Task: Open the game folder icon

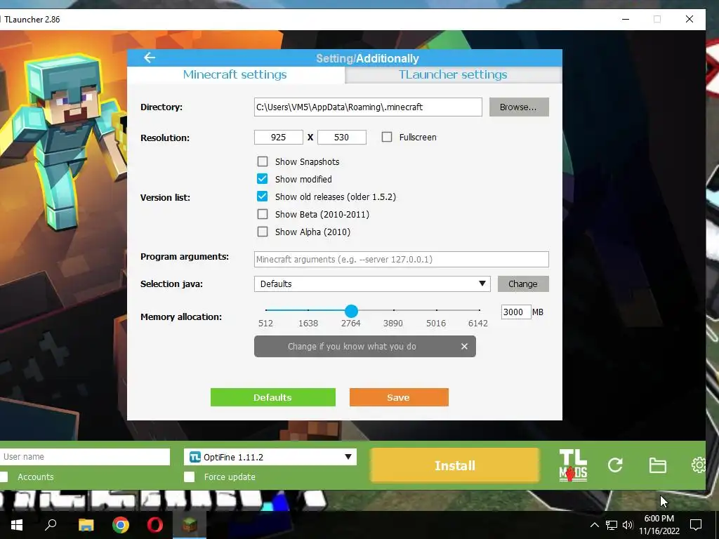Action: 657,465
